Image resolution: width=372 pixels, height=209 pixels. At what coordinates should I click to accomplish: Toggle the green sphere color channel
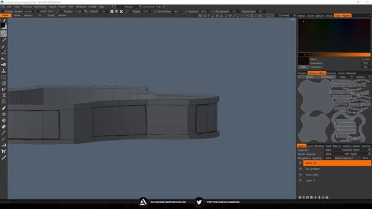(x=116, y=12)
